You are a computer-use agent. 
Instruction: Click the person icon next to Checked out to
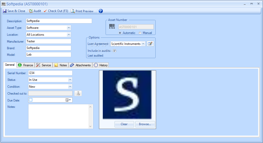(78, 93)
